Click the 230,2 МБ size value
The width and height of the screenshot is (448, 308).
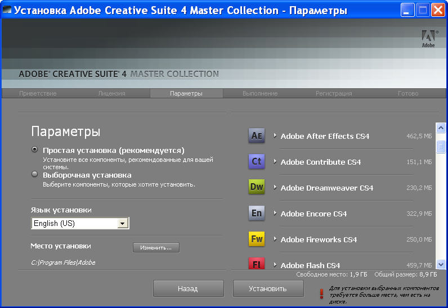[419, 188]
